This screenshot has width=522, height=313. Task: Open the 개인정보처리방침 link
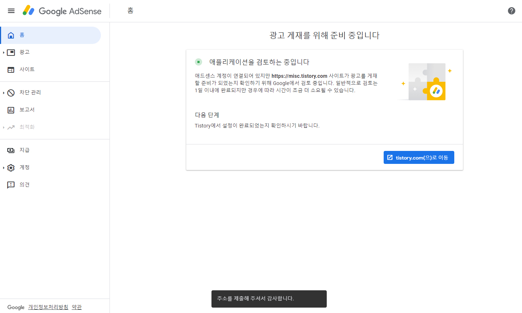pos(48,307)
